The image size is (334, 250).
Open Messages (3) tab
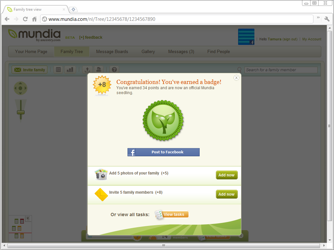pyautogui.click(x=181, y=52)
